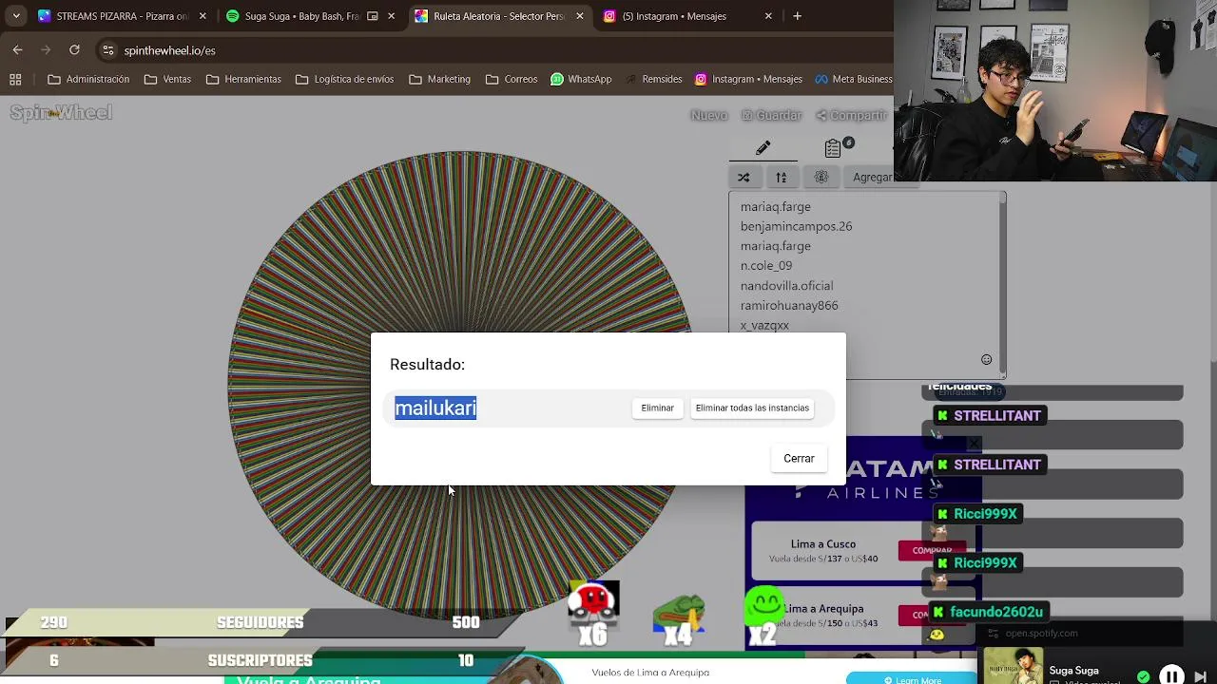
Task: Click entry nandovilla.oficial in the list
Action: pos(786,286)
